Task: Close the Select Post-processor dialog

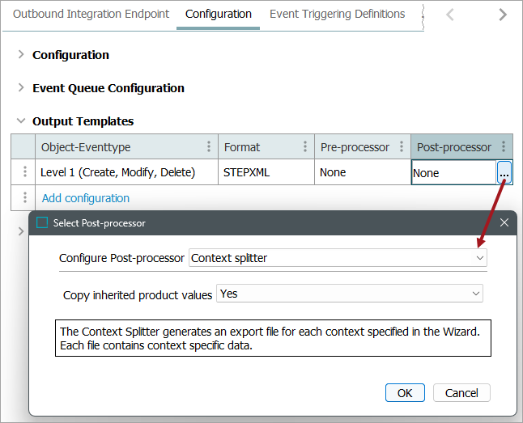Action: tap(504, 222)
